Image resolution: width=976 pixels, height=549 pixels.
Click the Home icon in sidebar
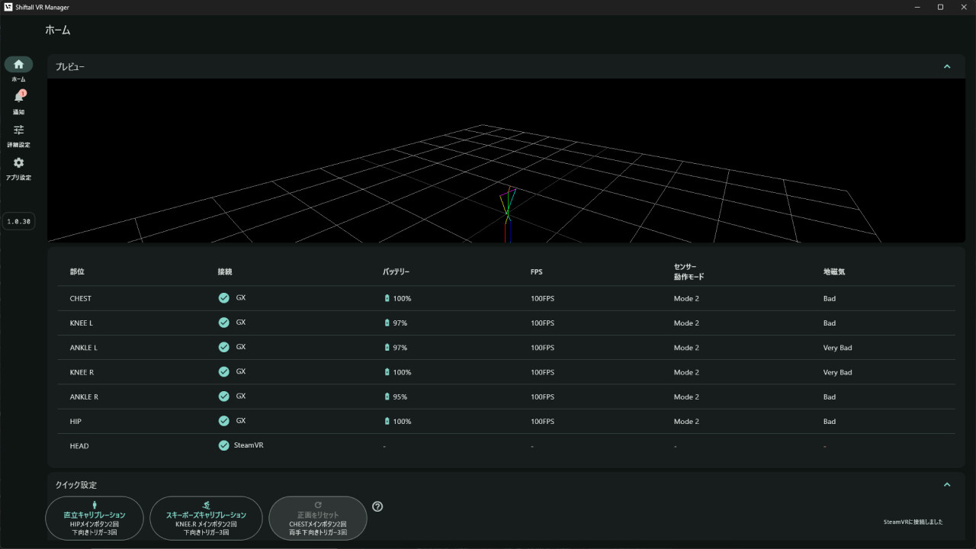[18, 65]
